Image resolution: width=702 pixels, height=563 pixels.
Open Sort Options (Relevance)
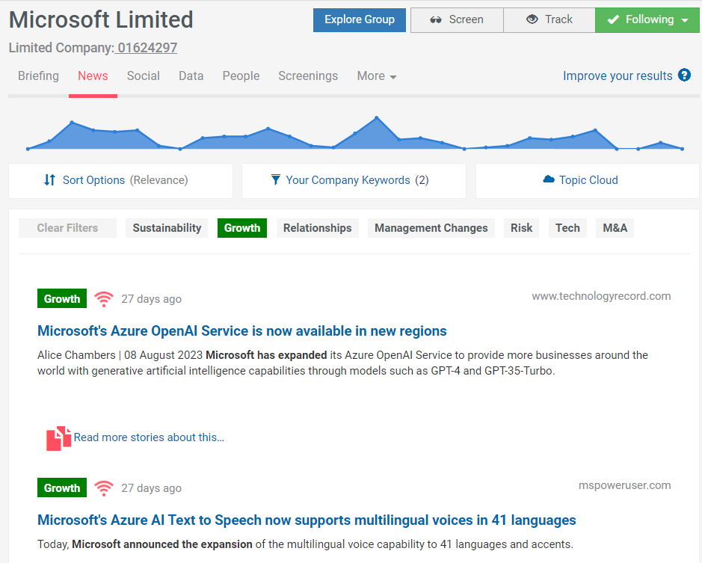pyautogui.click(x=120, y=180)
